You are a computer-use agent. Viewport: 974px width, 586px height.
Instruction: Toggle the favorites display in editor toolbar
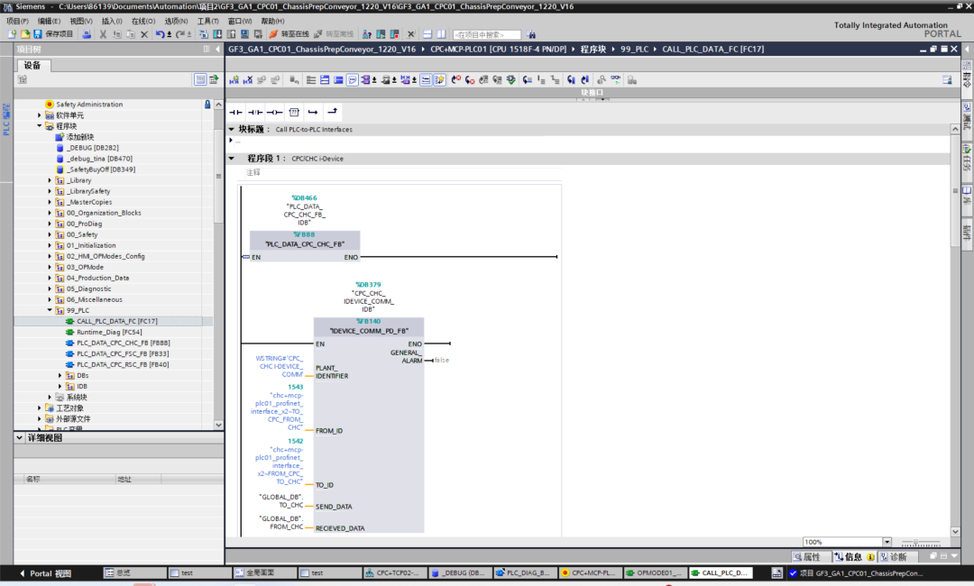(x=440, y=80)
